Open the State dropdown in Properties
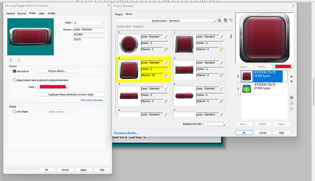 tap(89, 23)
